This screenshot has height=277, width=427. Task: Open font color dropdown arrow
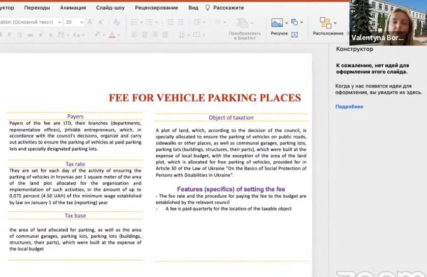click(119, 35)
